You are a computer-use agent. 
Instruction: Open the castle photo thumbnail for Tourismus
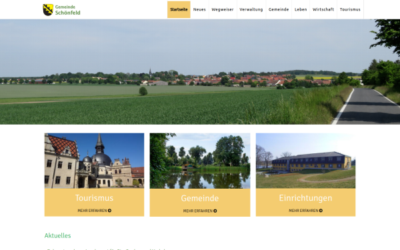click(95, 161)
